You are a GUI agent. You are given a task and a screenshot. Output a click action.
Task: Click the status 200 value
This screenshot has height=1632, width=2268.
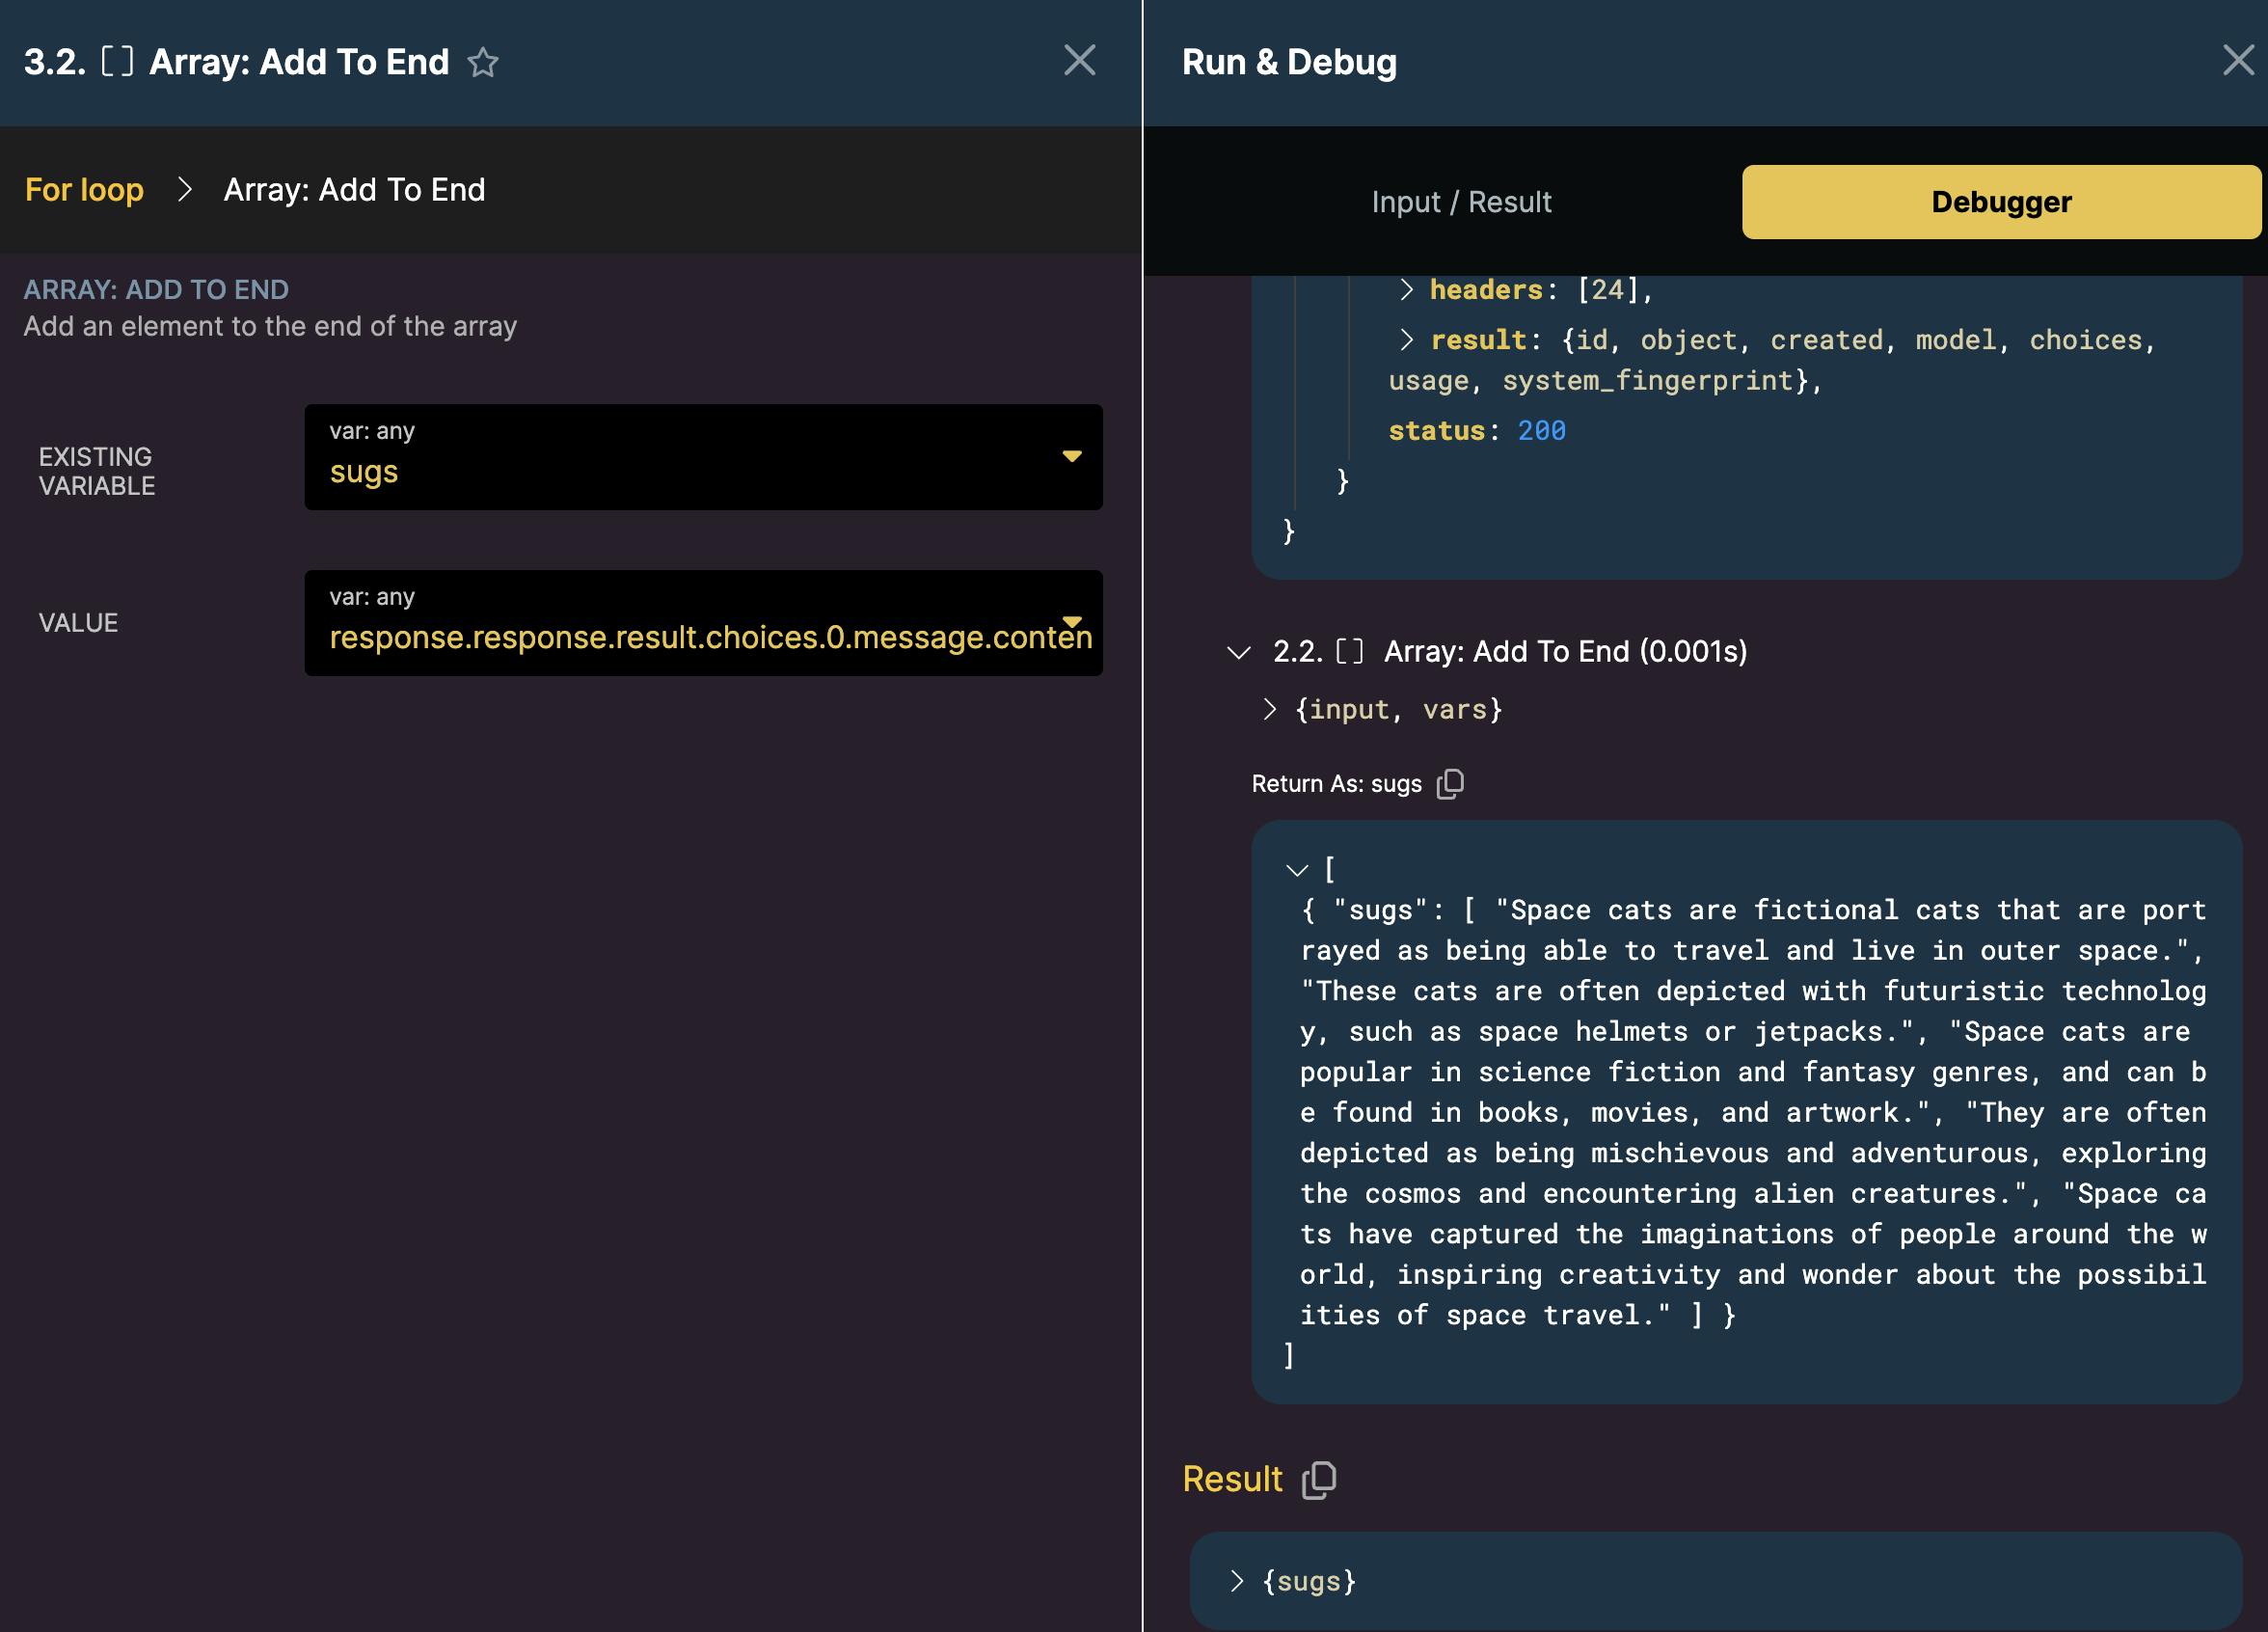coord(1541,431)
